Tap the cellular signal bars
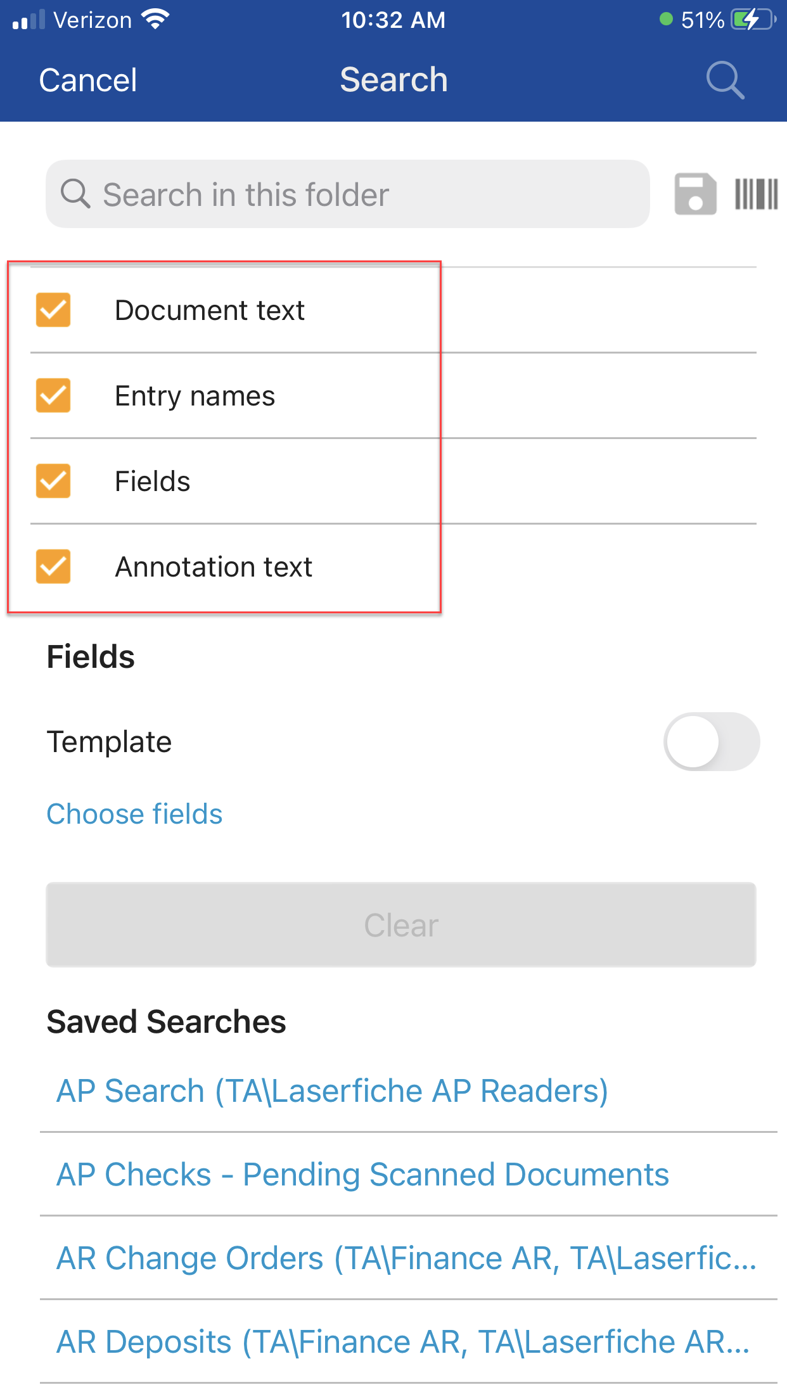Image resolution: width=787 pixels, height=1399 pixels. pyautogui.click(x=29, y=20)
